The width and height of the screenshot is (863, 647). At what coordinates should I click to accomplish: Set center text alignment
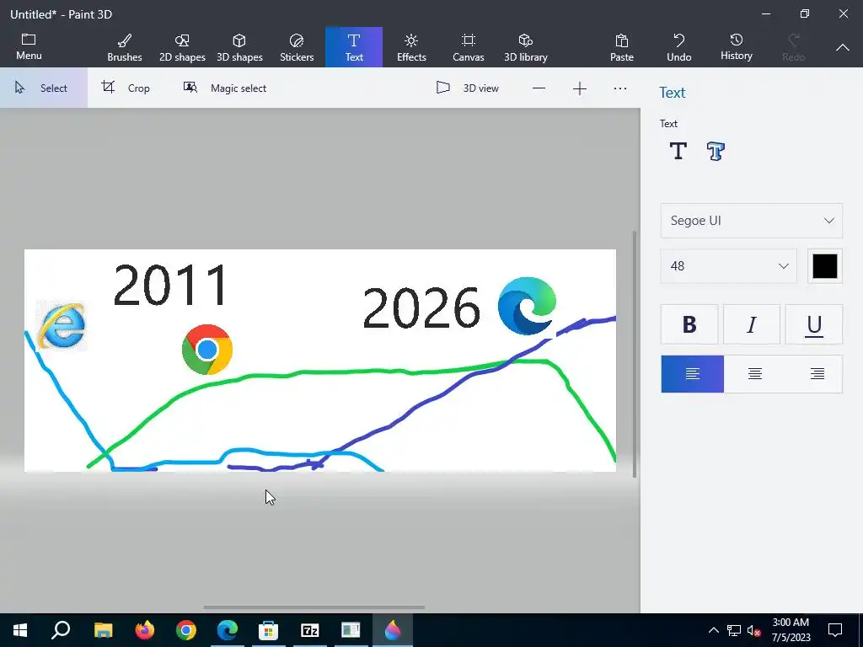(x=754, y=374)
